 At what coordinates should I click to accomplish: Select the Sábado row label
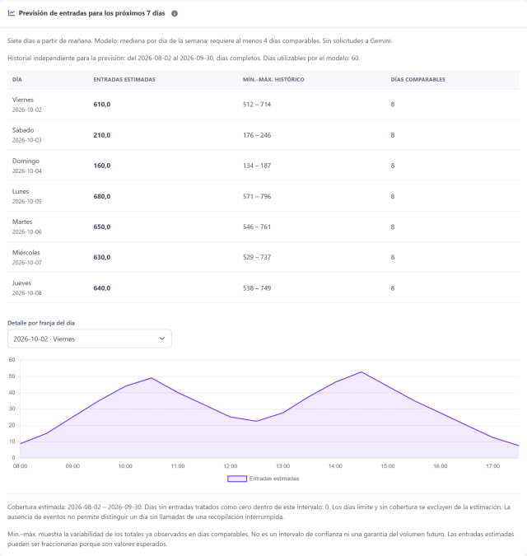click(23, 130)
